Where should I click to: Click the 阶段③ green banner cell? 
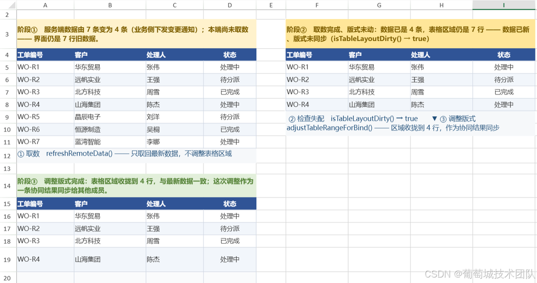tap(136, 185)
